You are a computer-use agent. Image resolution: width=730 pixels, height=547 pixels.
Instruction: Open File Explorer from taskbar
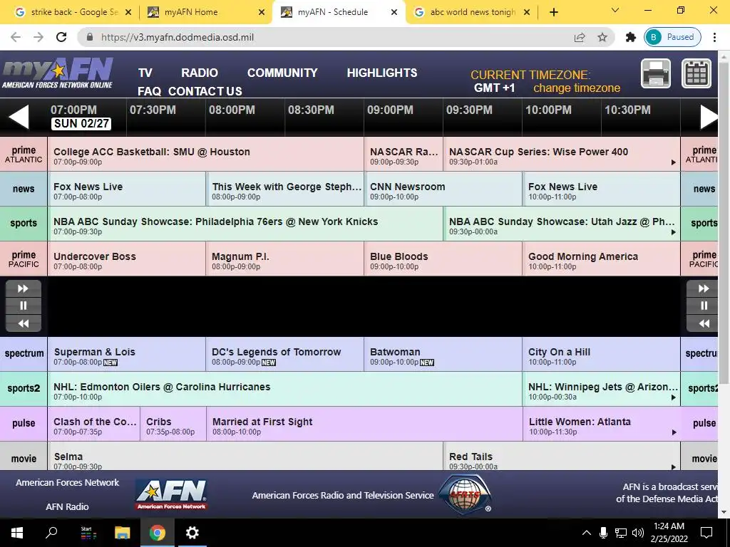(123, 533)
